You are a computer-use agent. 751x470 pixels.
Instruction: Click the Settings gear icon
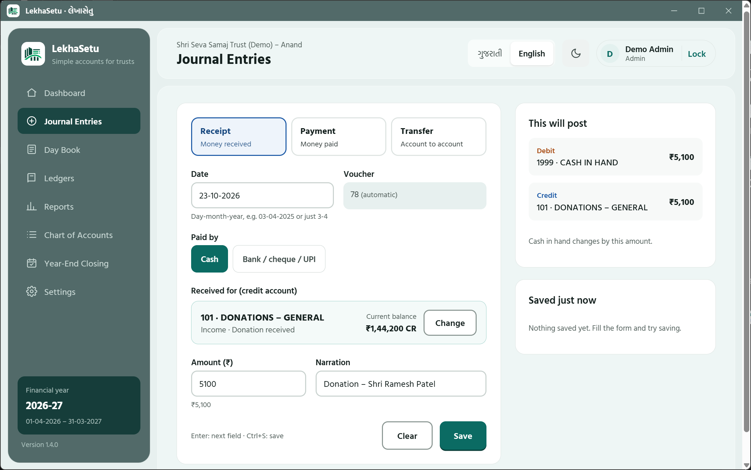pos(31,291)
